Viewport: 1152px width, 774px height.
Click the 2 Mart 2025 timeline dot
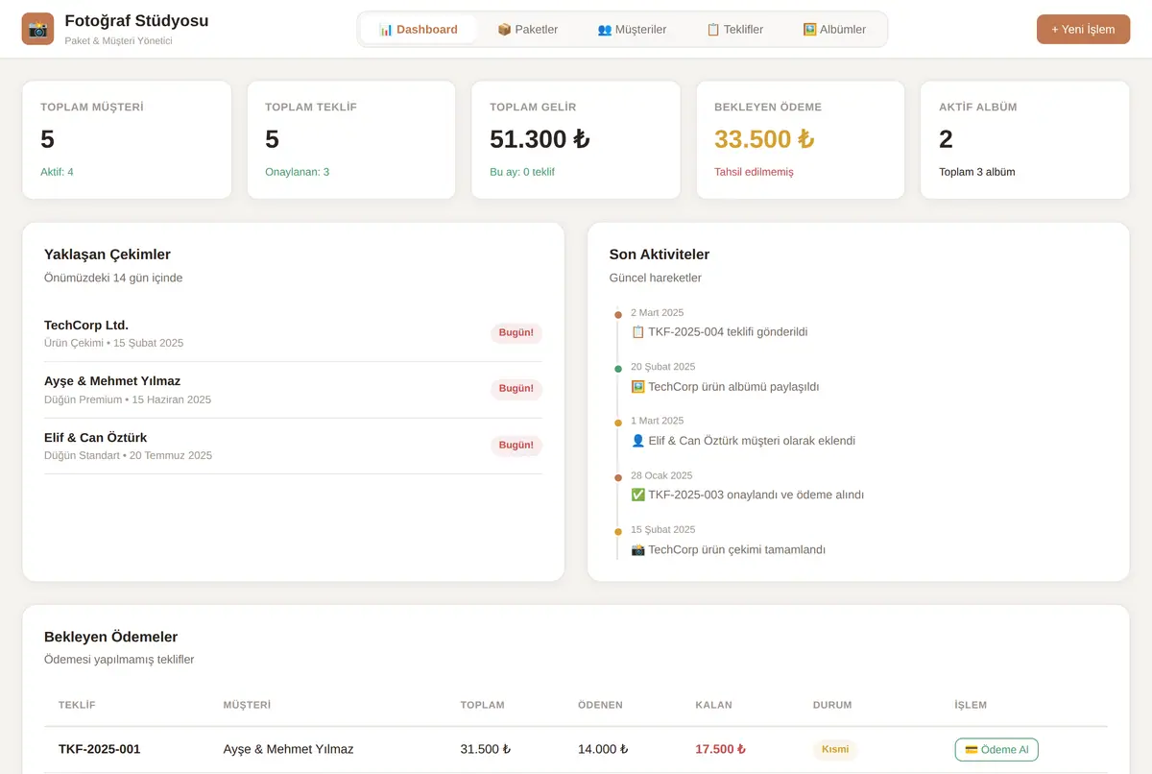pos(618,315)
